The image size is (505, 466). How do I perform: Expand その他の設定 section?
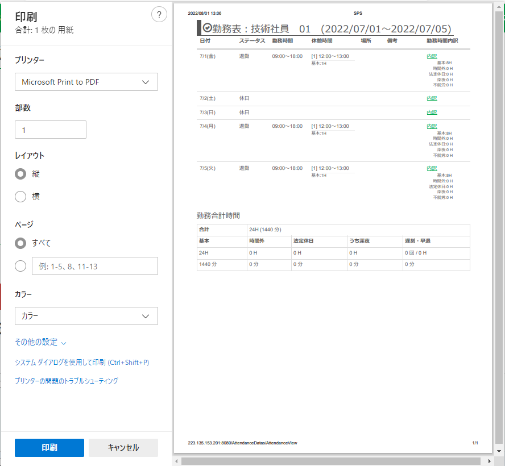[40, 342]
